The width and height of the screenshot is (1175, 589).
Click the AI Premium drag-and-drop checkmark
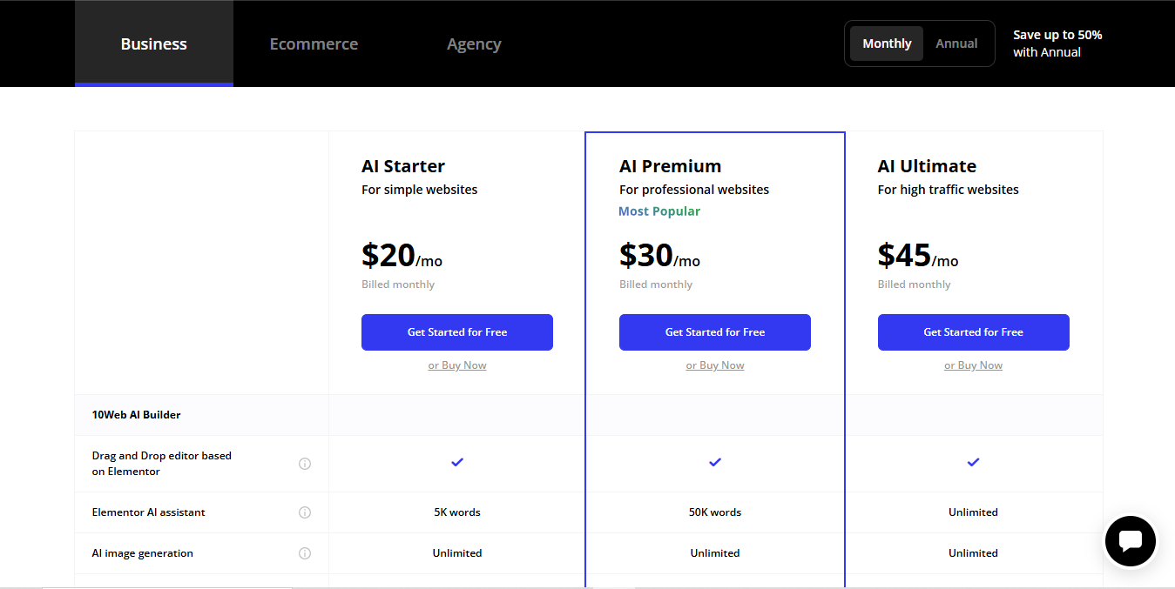click(x=715, y=462)
